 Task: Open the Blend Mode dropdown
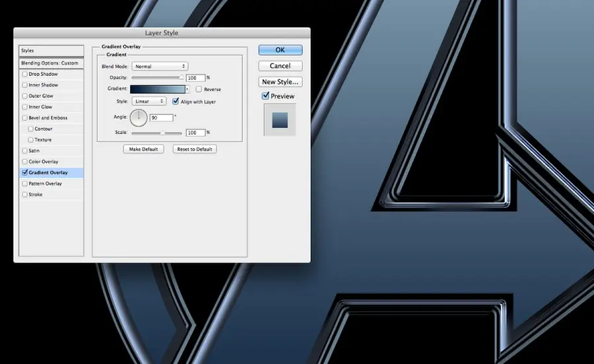160,67
